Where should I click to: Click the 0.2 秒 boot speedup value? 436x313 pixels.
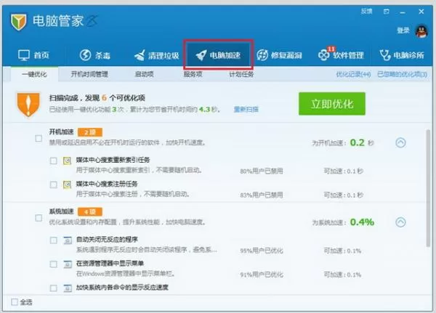click(362, 142)
